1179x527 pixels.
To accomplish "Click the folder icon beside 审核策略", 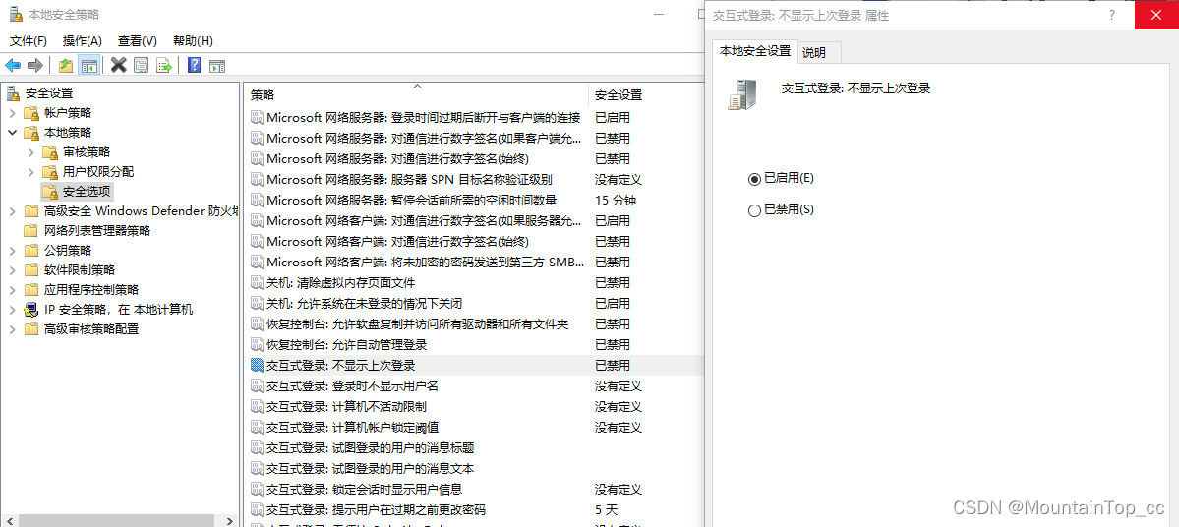I will coord(49,151).
